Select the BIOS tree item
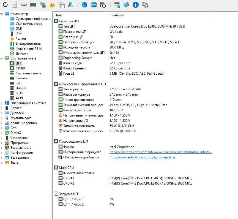The height and width of the screenshot is (219, 238). (x=19, y=93)
